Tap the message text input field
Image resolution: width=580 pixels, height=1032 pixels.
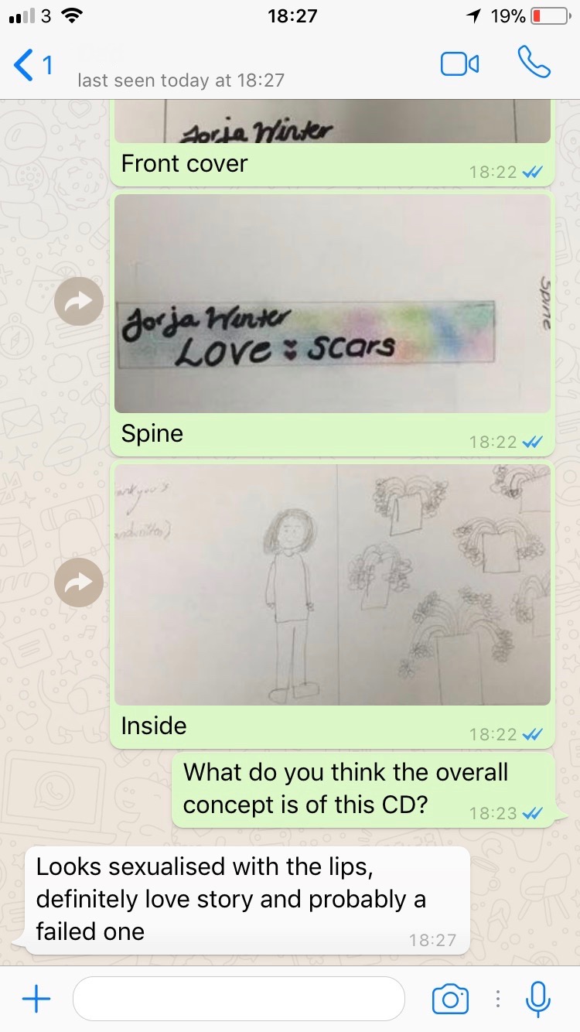pyautogui.click(x=239, y=999)
